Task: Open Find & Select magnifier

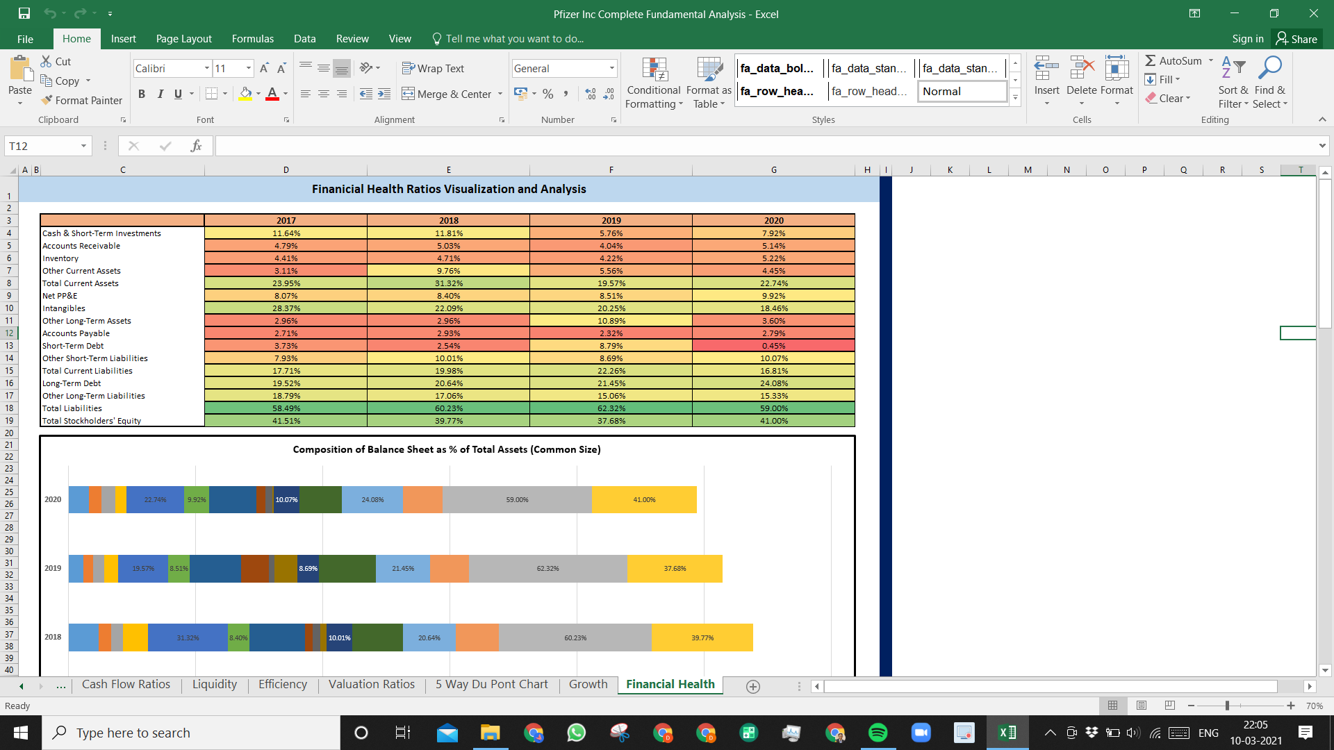Action: pos(1270,83)
